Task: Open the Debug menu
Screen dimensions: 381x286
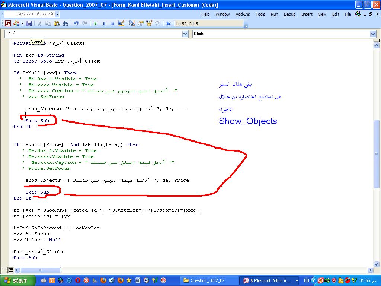Action: click(289, 15)
